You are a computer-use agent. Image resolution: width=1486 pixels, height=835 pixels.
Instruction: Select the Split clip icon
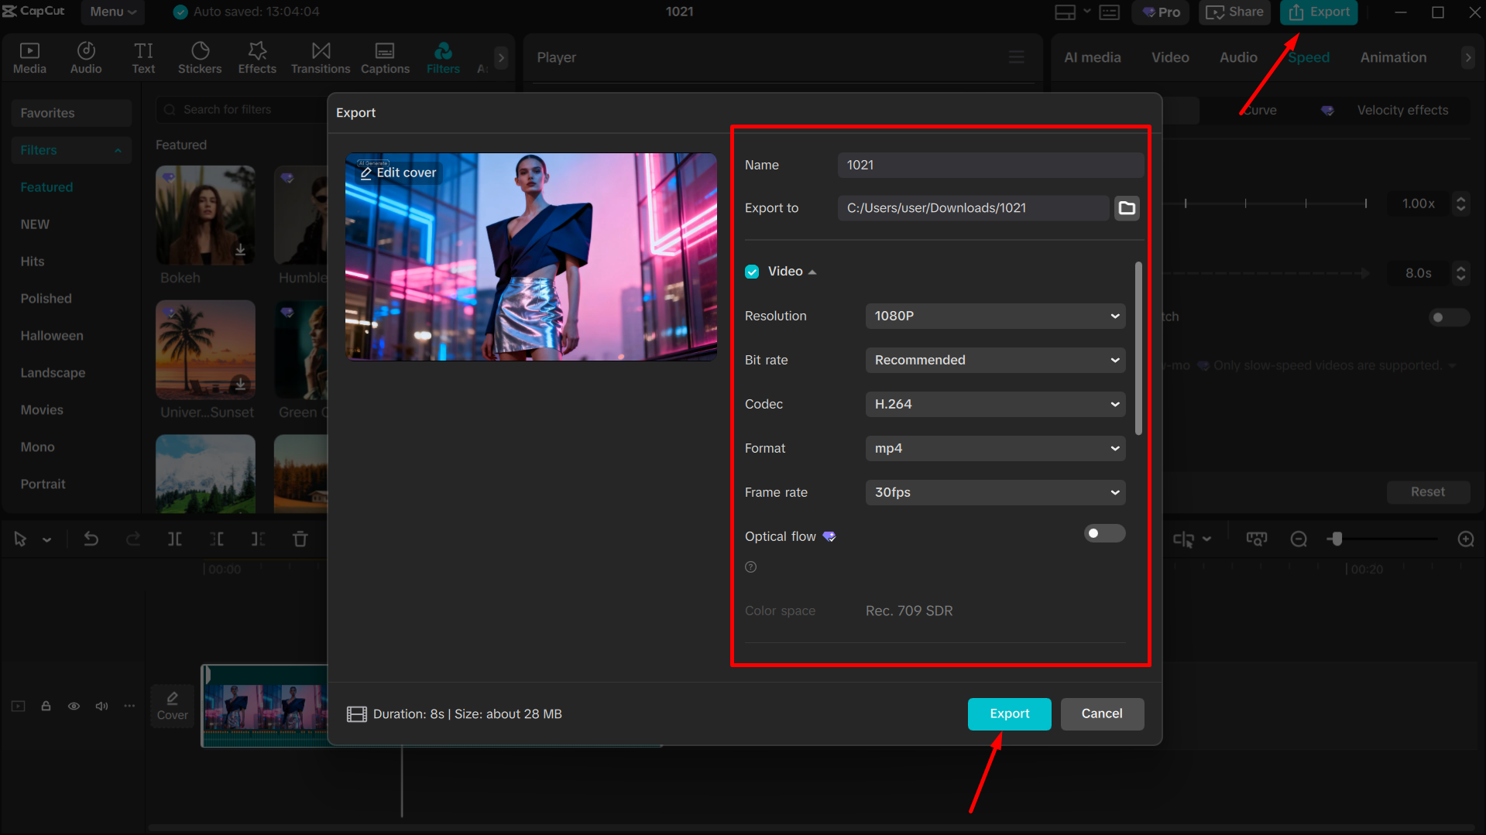(175, 539)
